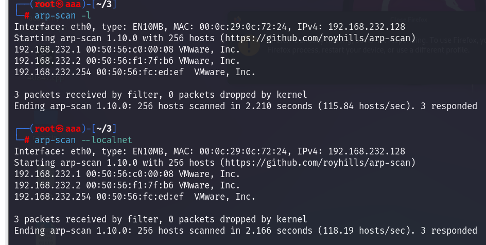
Task: Select IP 192.168.232.254 in the second scan
Action: (x=53, y=197)
